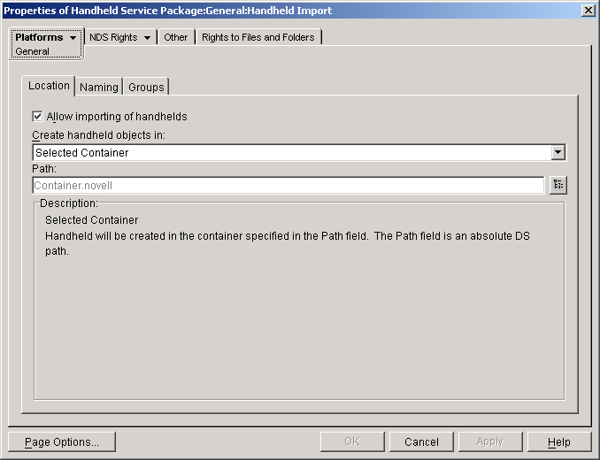Select the Location sub-tab
This screenshot has height=460, width=600.
(49, 86)
